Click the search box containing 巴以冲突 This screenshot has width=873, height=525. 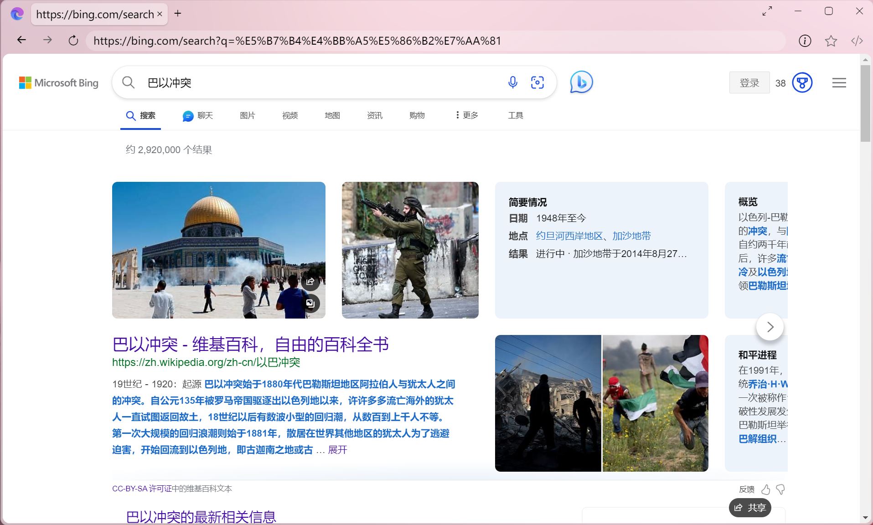[319, 82]
